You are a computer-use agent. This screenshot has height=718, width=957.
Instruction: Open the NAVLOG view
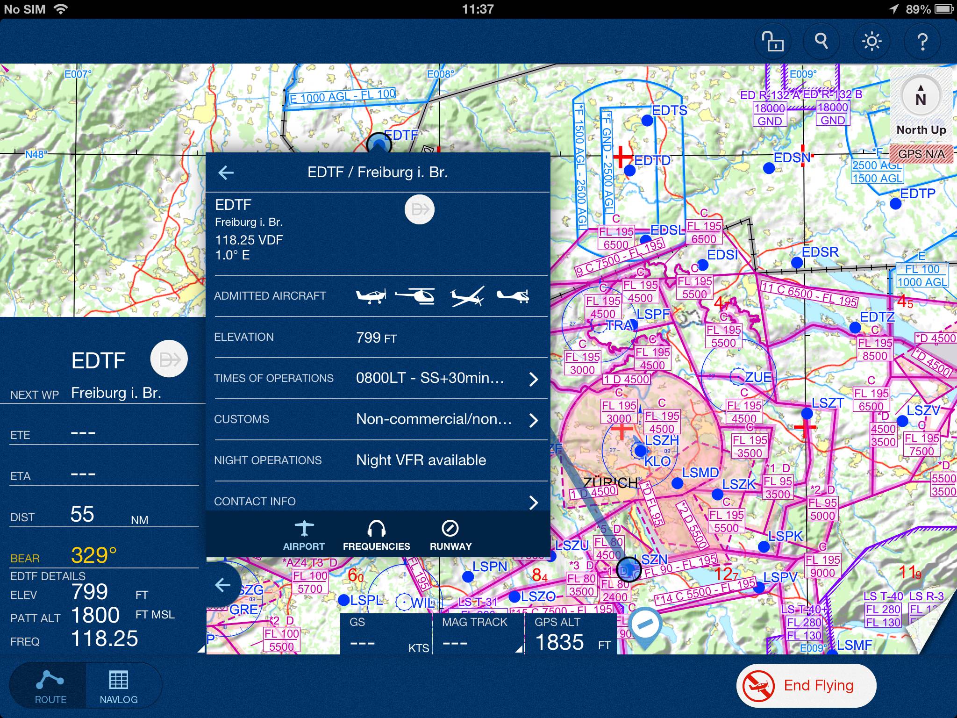click(x=119, y=686)
